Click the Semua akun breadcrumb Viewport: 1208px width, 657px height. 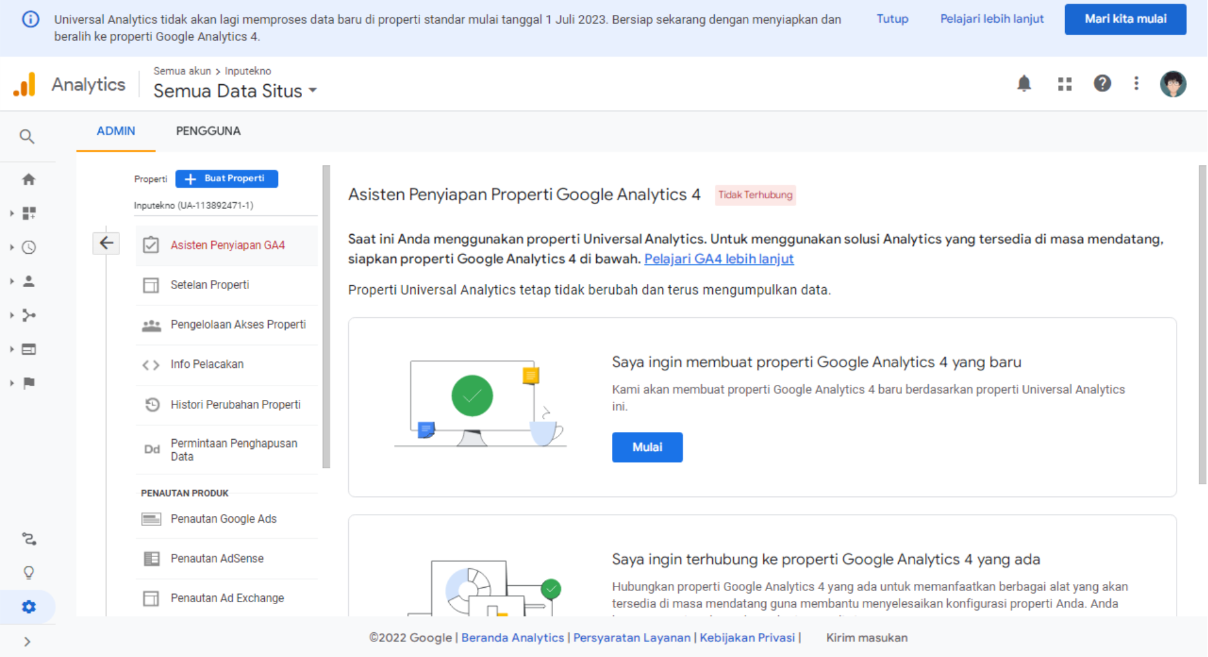[182, 71]
